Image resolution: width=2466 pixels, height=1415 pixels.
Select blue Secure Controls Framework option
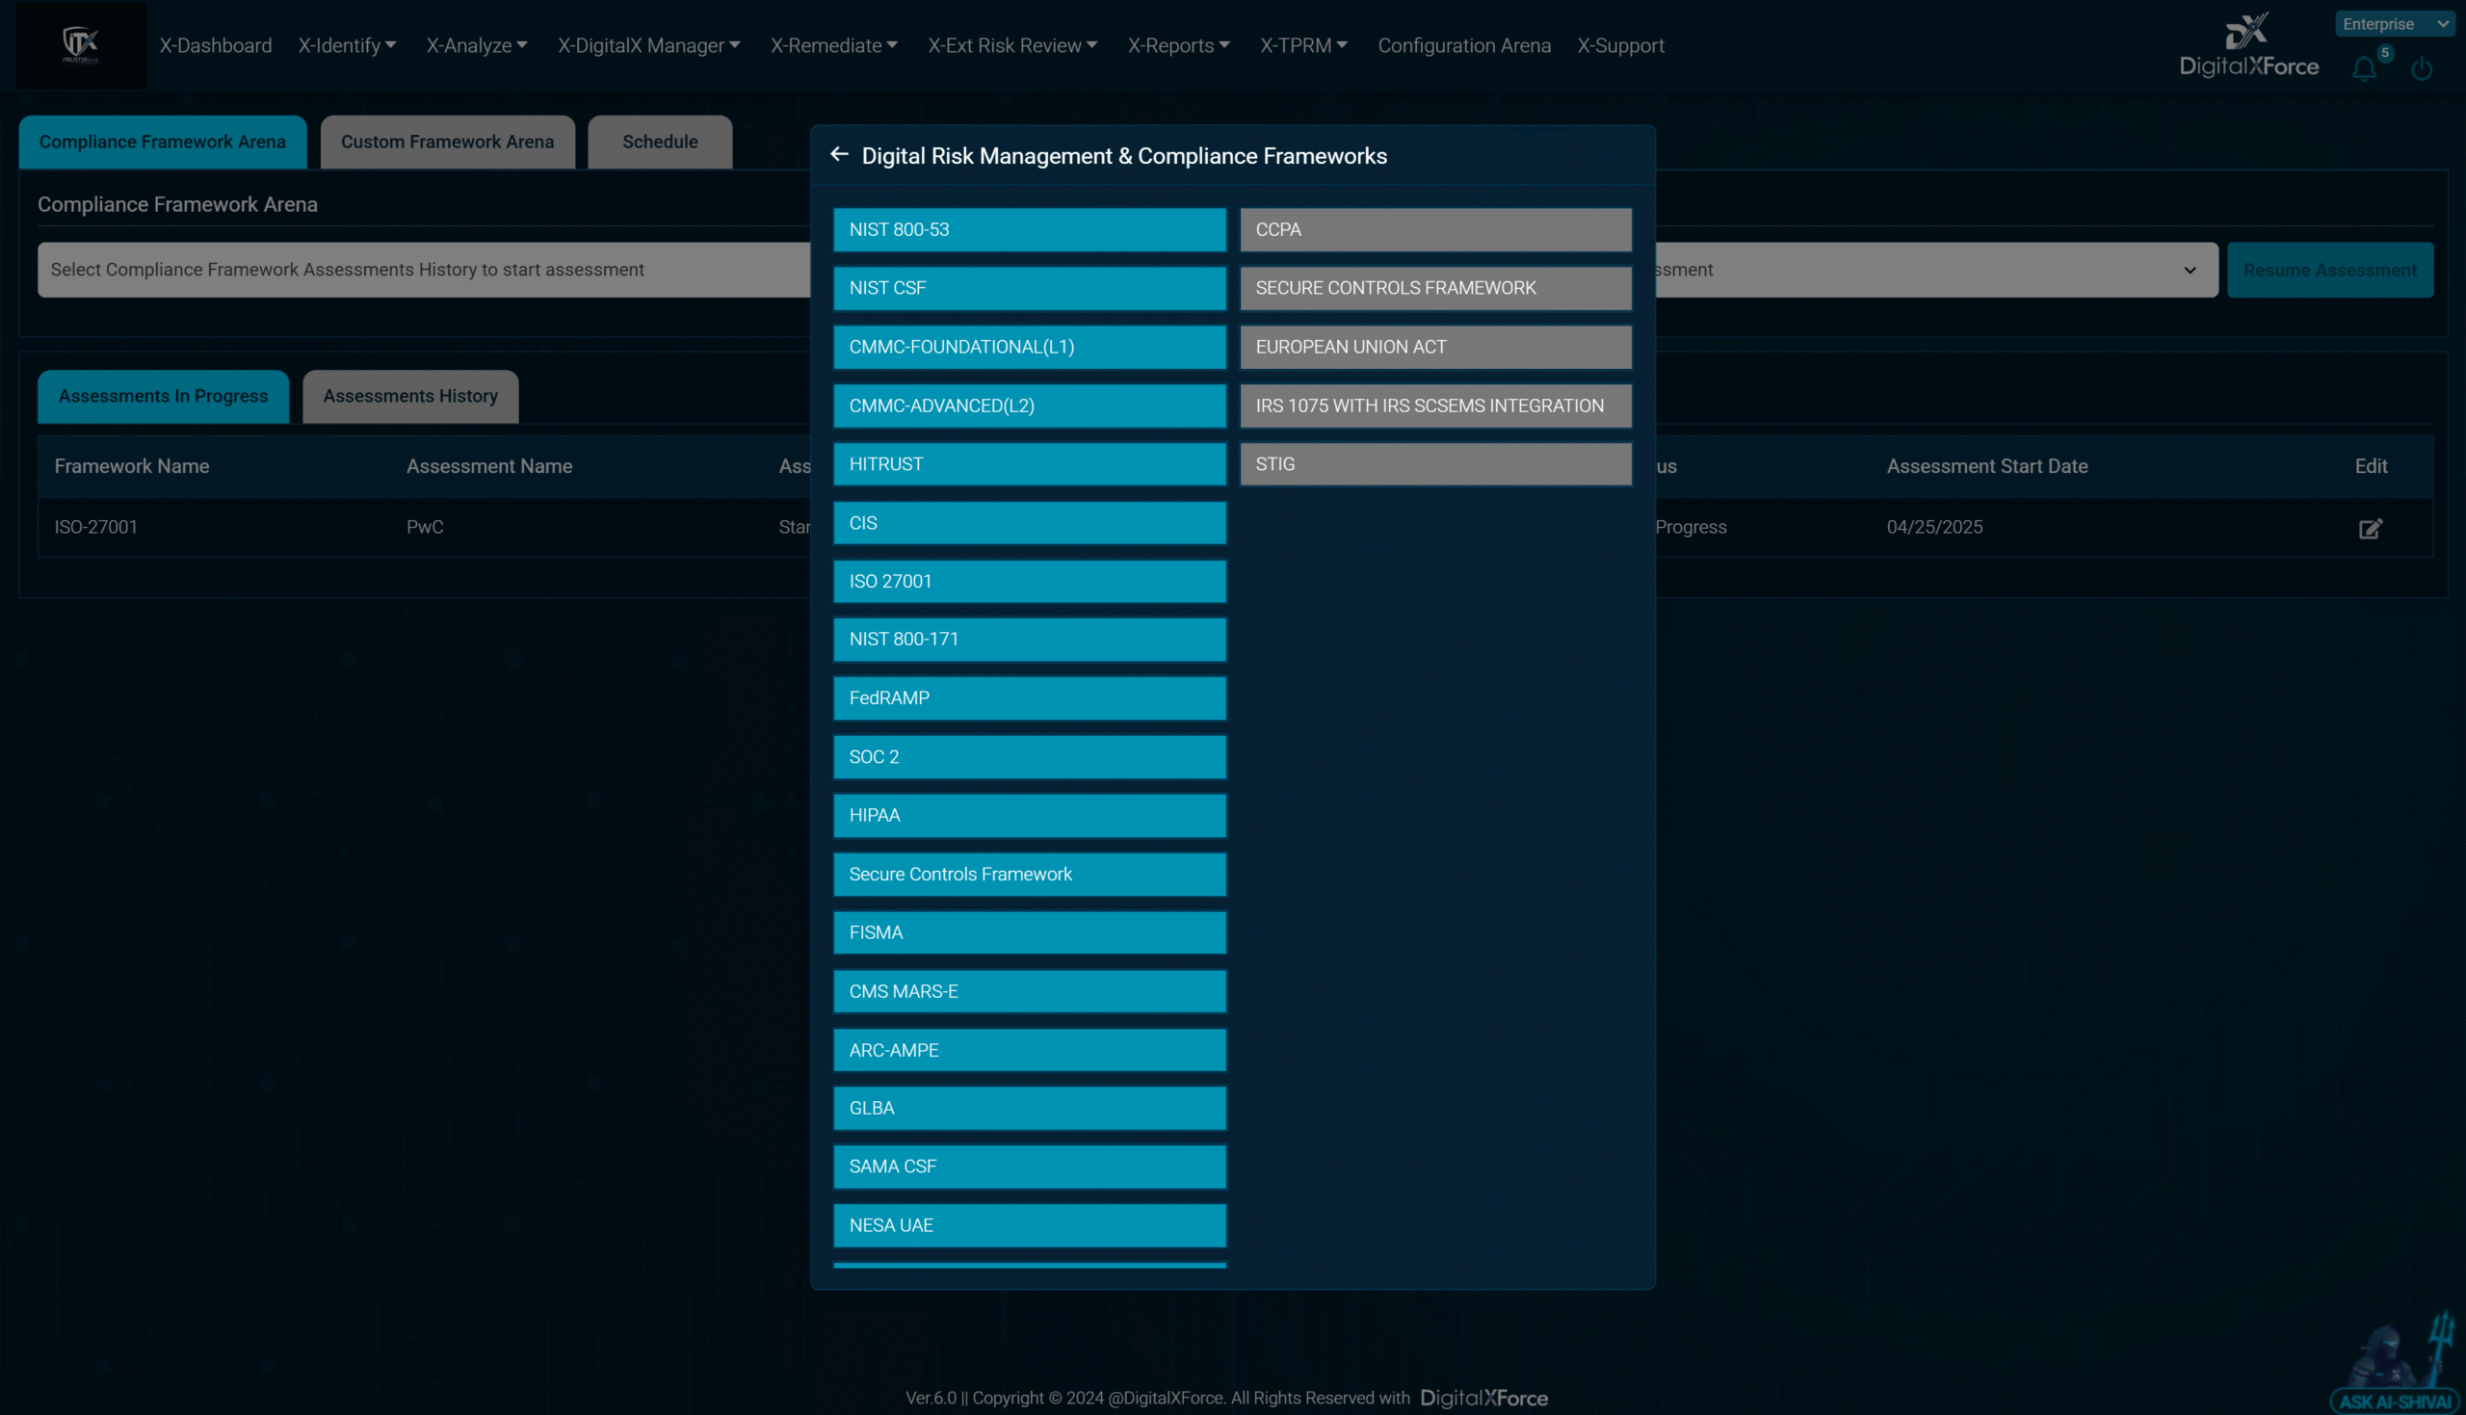coord(1029,874)
